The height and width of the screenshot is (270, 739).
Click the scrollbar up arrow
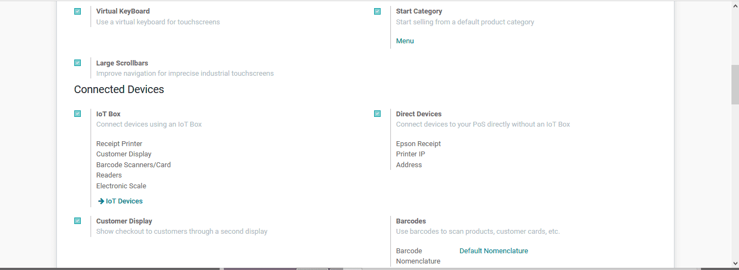(735, 4)
